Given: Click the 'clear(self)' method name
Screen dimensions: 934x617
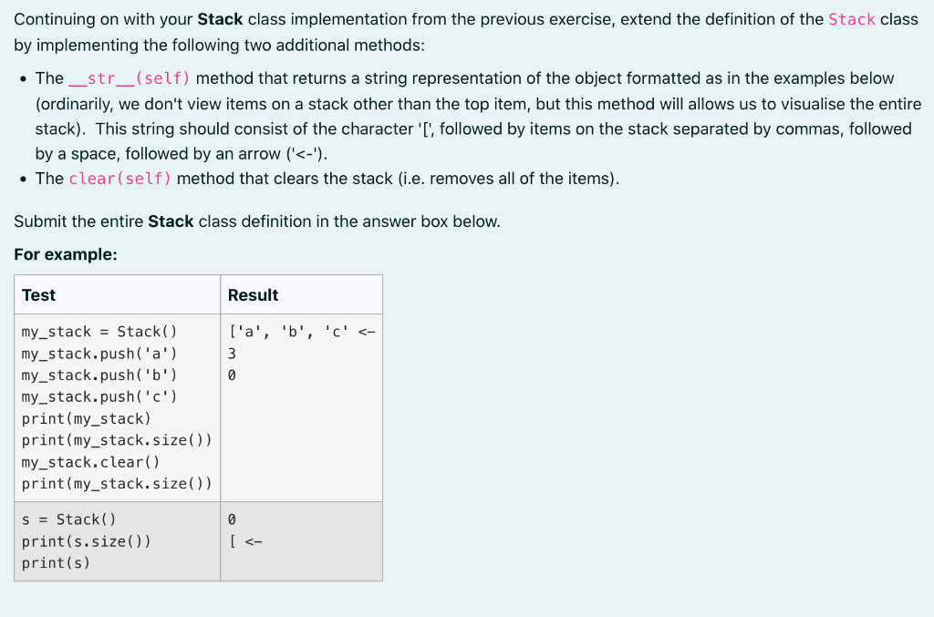Looking at the screenshot, I should tap(119, 179).
